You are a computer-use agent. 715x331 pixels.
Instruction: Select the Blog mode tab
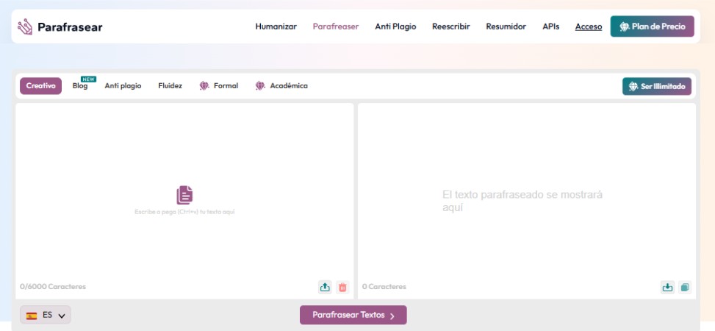tap(80, 86)
